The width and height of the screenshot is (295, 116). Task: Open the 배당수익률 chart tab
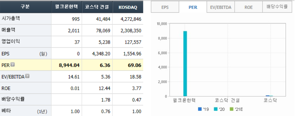[x=277, y=7]
